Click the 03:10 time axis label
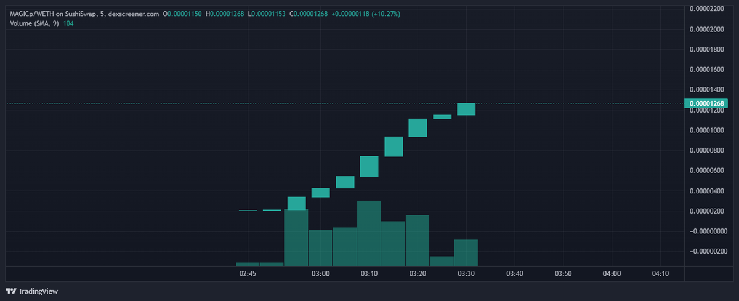 point(369,273)
